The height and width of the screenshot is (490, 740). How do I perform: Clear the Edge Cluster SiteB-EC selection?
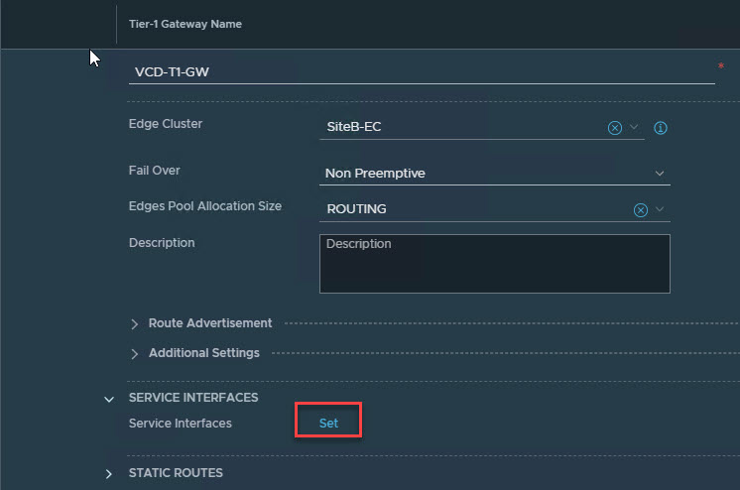coord(614,128)
